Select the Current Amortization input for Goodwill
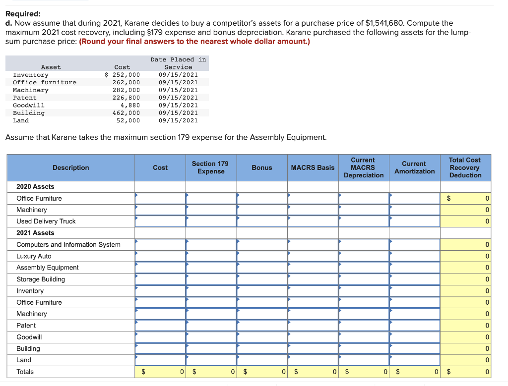The height and width of the screenshot is (386, 508). [x=415, y=337]
